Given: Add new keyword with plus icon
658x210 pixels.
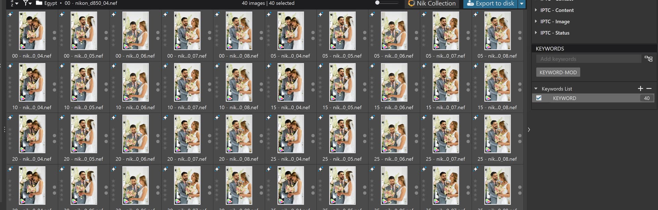Looking at the screenshot, I should pos(640,88).
